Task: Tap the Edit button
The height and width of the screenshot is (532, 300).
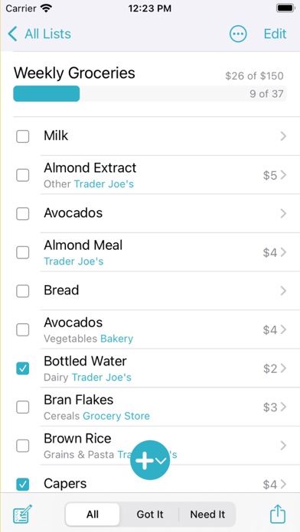Action: [276, 34]
